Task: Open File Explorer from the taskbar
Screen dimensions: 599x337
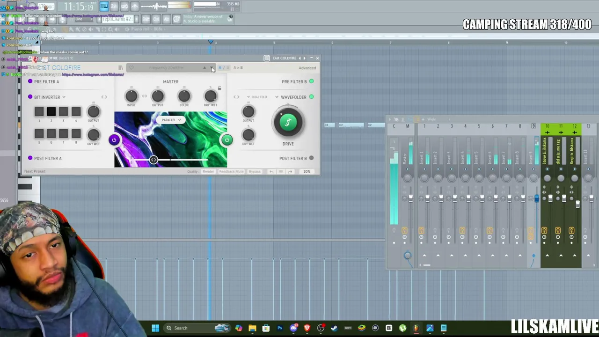Action: 252,328
